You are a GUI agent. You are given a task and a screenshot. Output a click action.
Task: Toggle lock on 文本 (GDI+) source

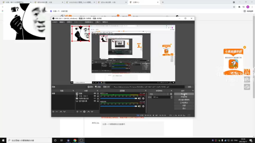[x=98, y=96]
